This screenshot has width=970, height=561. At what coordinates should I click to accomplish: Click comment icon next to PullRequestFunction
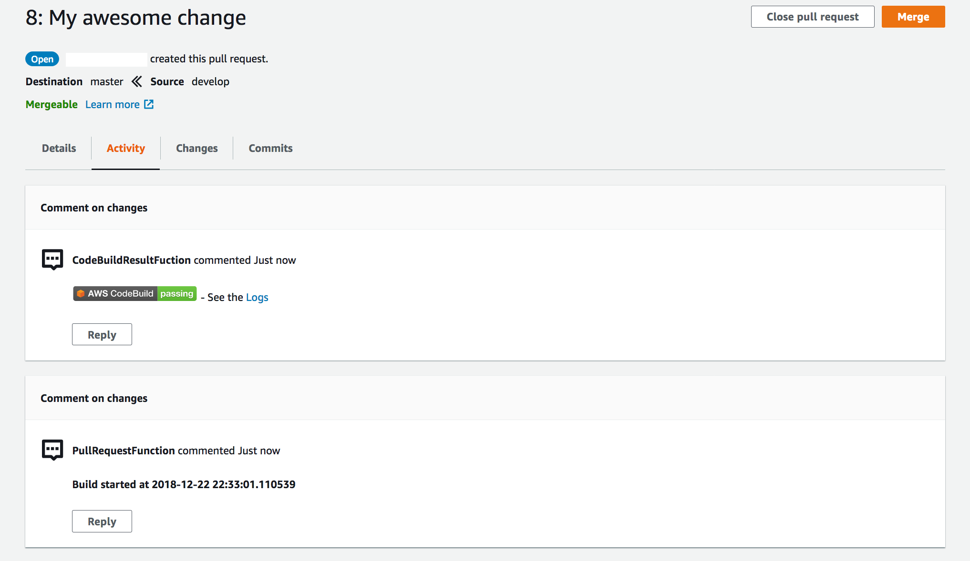[52, 450]
